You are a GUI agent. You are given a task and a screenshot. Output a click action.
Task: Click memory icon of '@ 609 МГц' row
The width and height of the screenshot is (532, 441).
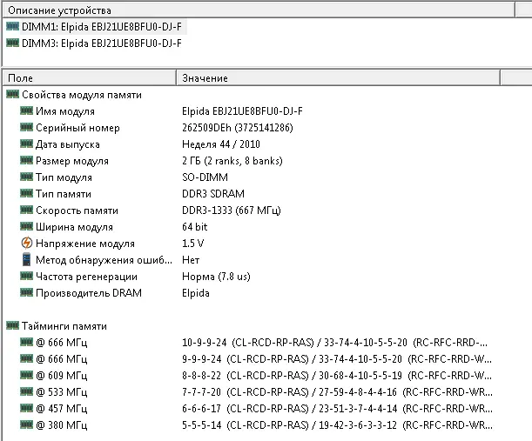pyautogui.click(x=26, y=375)
